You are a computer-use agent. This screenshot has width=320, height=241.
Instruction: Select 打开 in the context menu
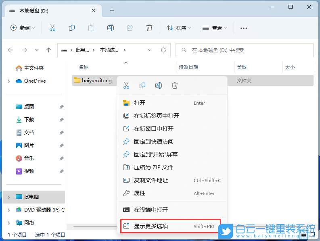click(x=172, y=103)
